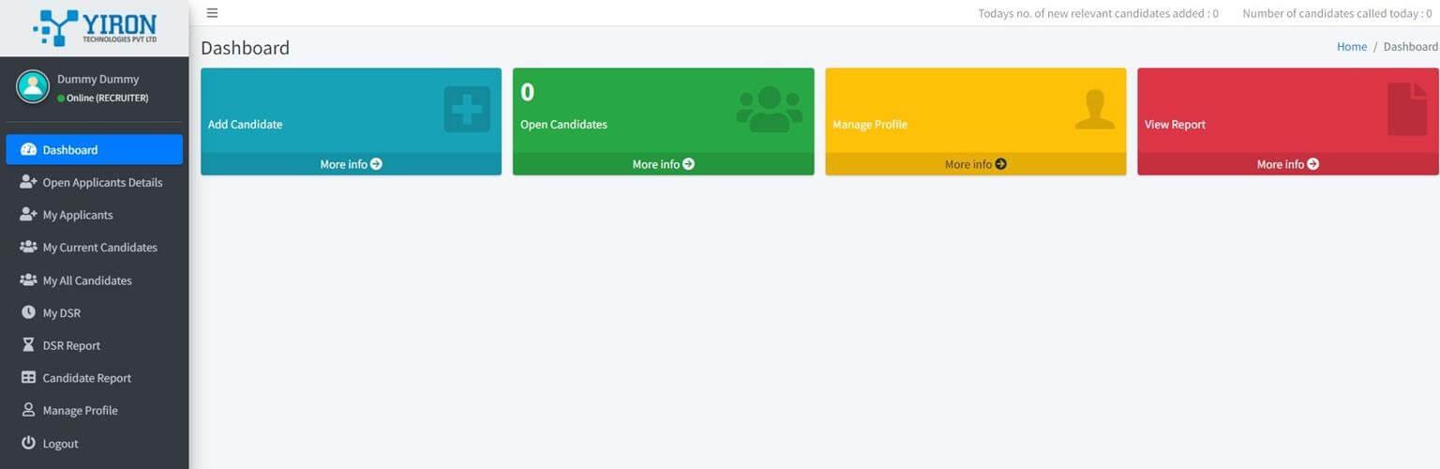Viewport: 1440px width, 469px height.
Task: Click the power icon beside Logout
Action: (28, 443)
